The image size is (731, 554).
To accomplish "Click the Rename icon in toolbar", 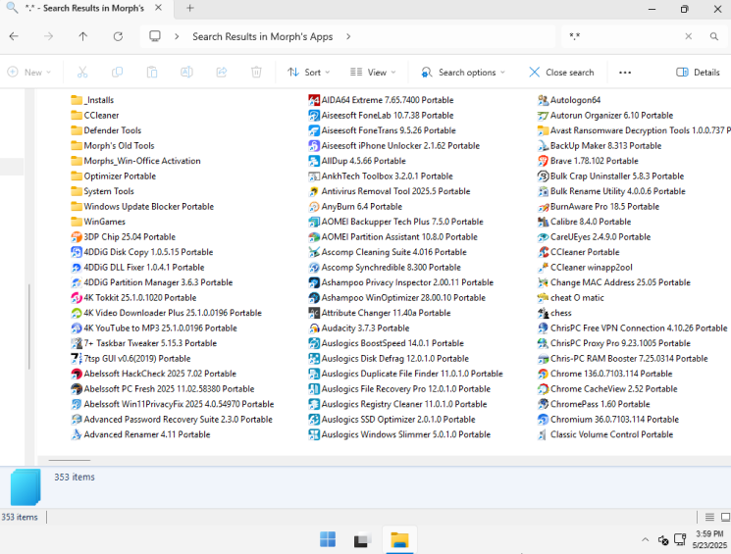I will tap(186, 73).
